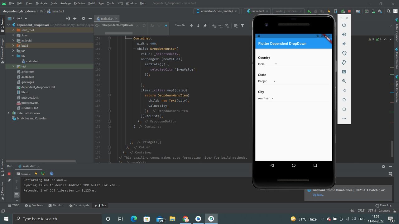Open search filter funnel icon
This screenshot has height=224, width=399.
(242, 26)
